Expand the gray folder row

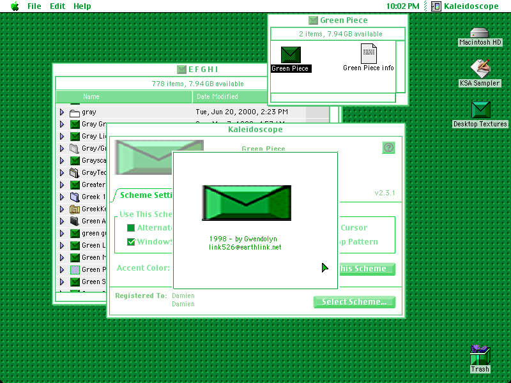62,112
